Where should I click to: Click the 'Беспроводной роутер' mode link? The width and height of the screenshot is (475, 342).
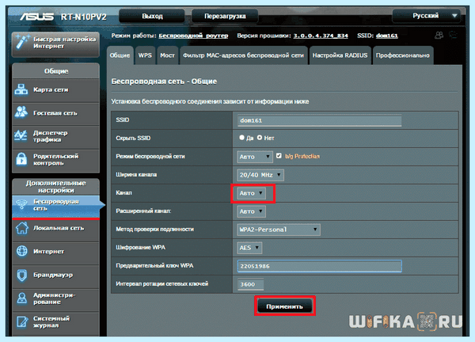(x=193, y=36)
